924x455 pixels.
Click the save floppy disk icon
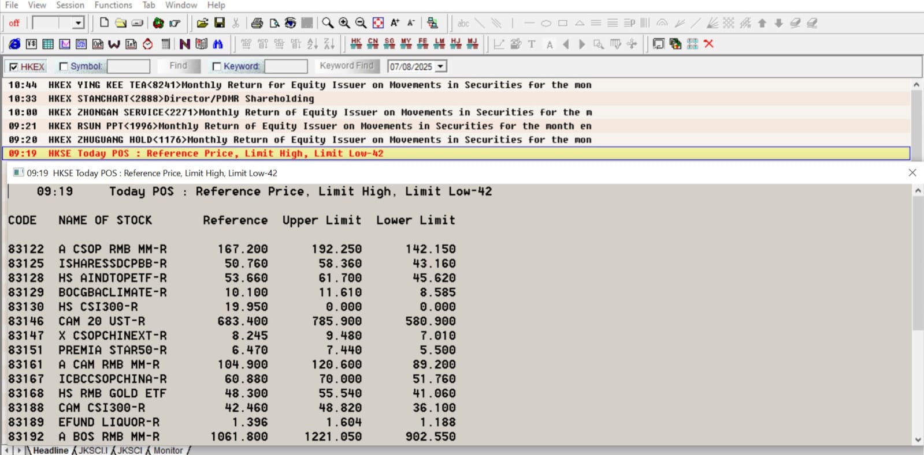[x=220, y=23]
